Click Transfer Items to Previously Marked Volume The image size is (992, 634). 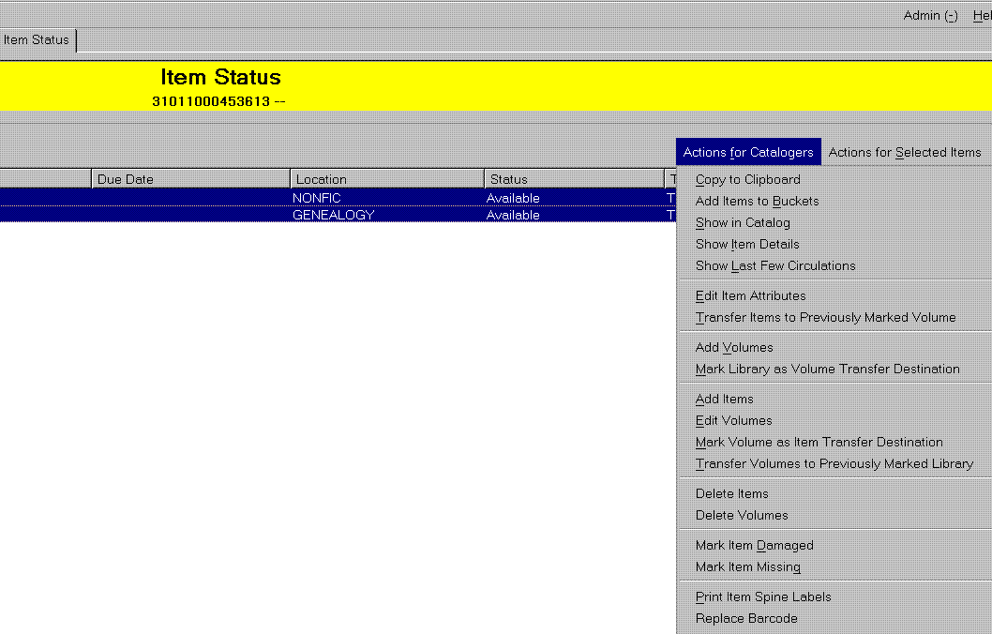click(x=825, y=317)
